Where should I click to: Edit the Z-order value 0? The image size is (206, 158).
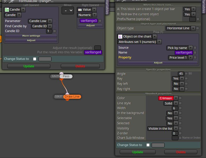pos(175,133)
